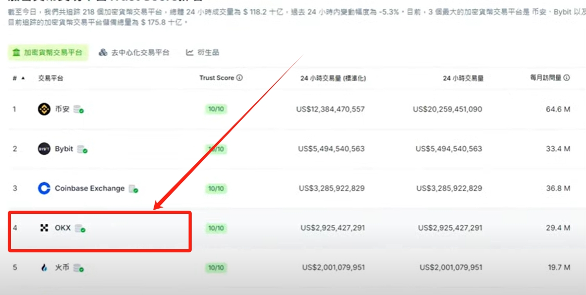Viewport: 586px width, 295px height.
Task: Switch to 衍生品 tab
Action: [x=203, y=52]
